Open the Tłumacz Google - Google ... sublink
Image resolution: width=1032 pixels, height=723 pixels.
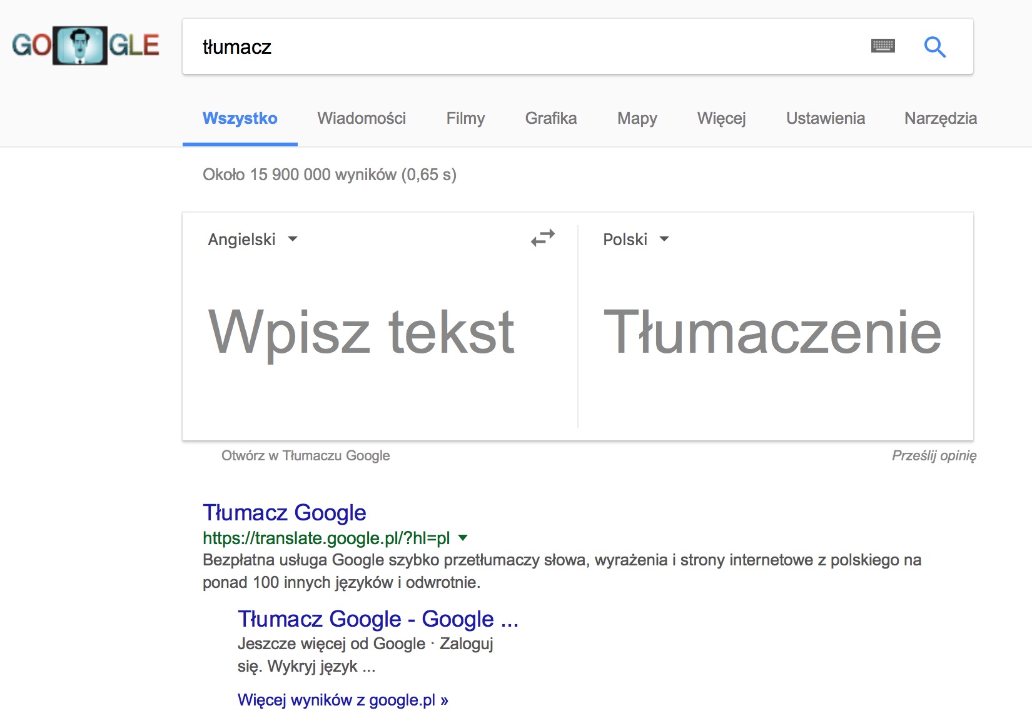pyautogui.click(x=378, y=619)
